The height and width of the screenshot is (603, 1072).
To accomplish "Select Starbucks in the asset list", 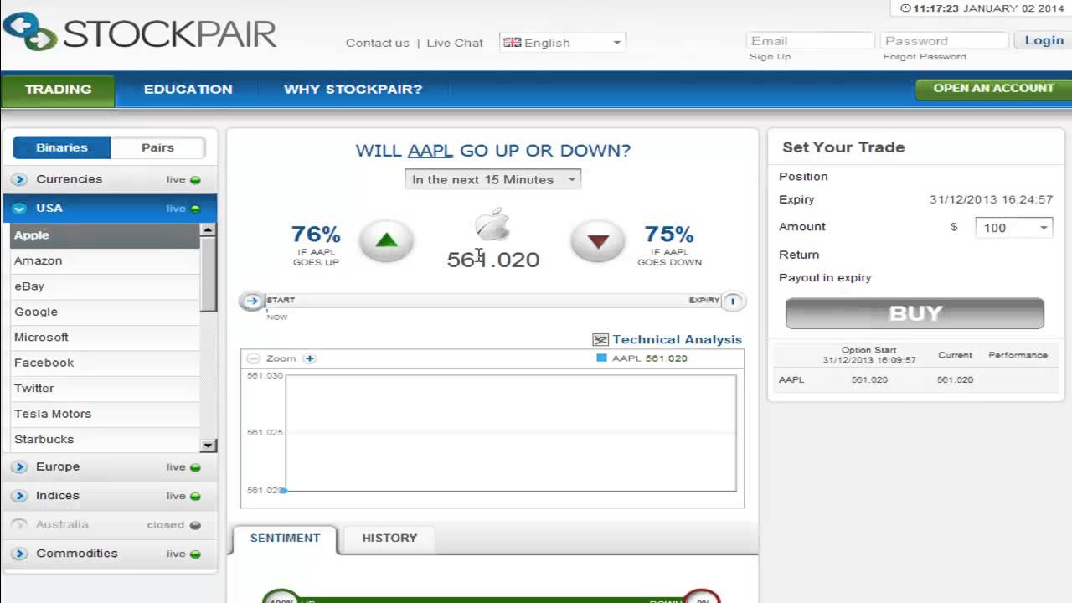I will 105,440.
